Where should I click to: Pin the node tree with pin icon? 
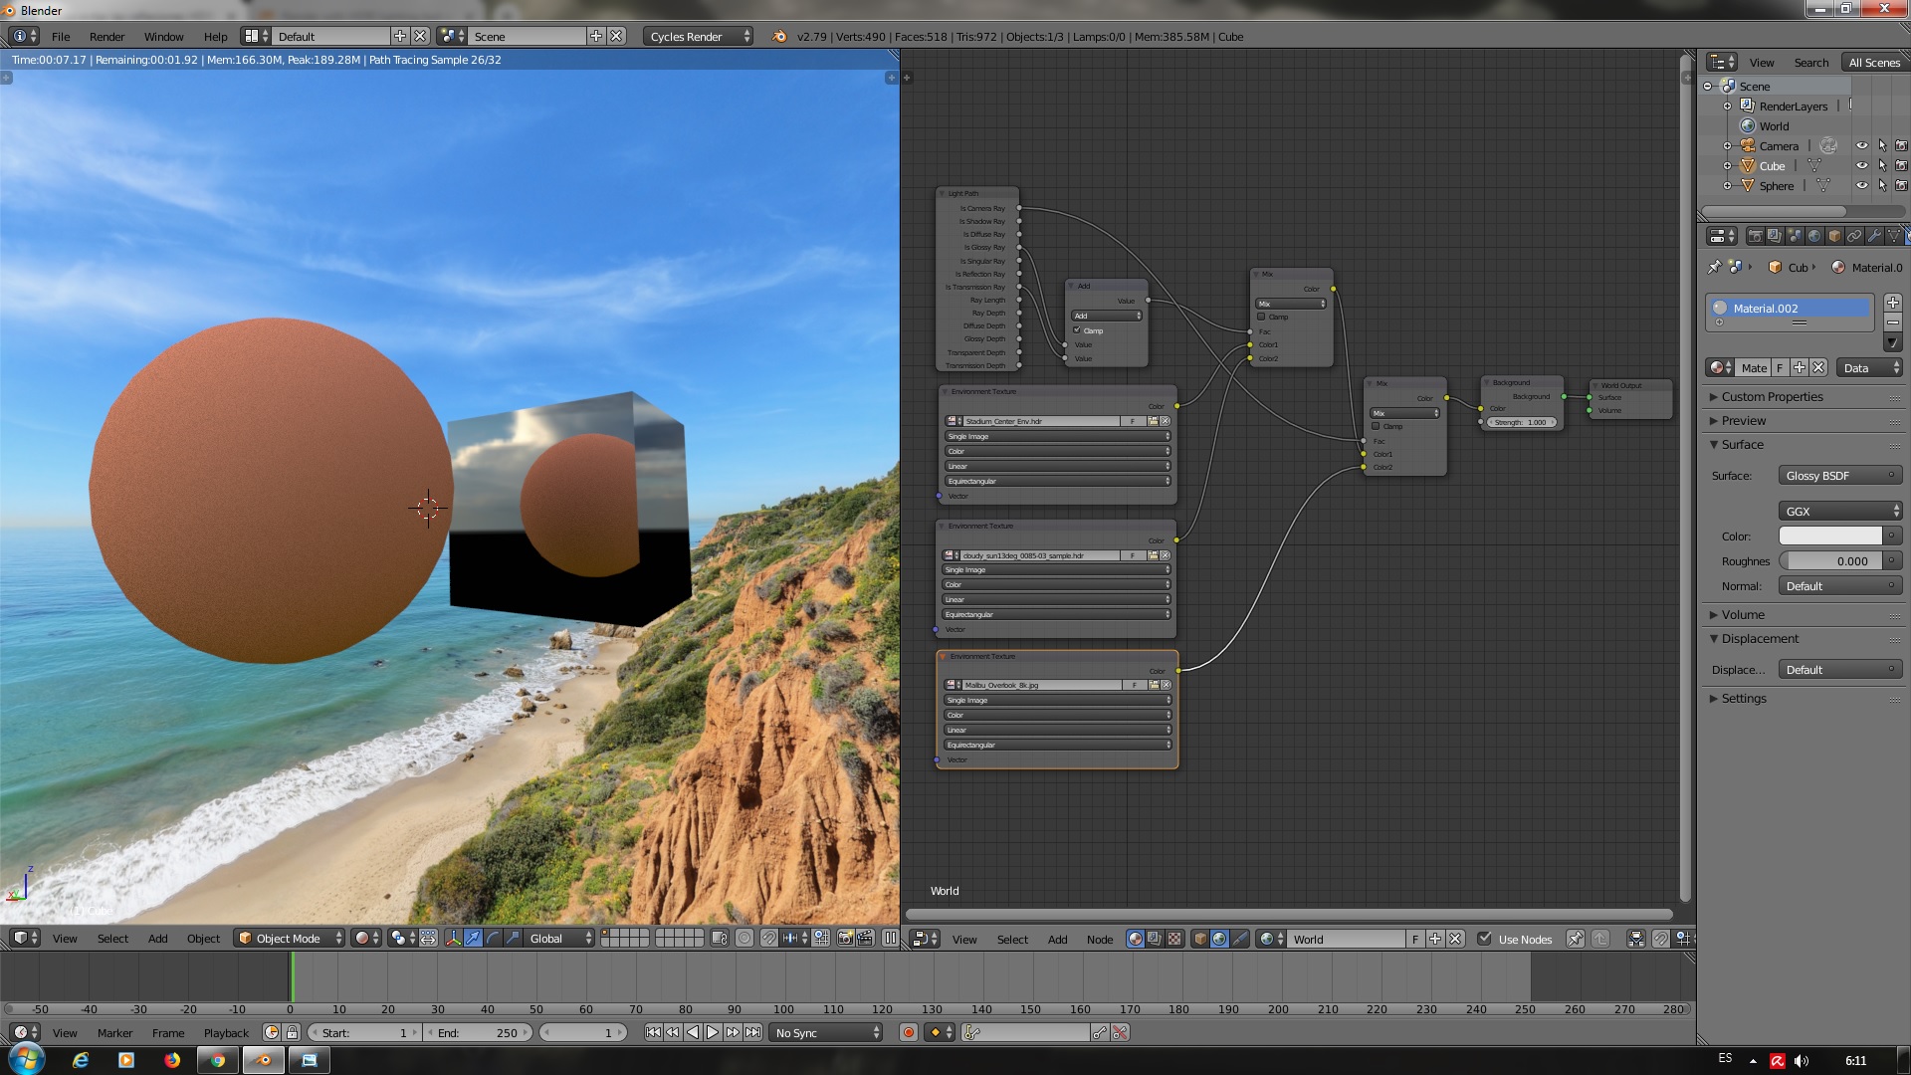click(1575, 939)
